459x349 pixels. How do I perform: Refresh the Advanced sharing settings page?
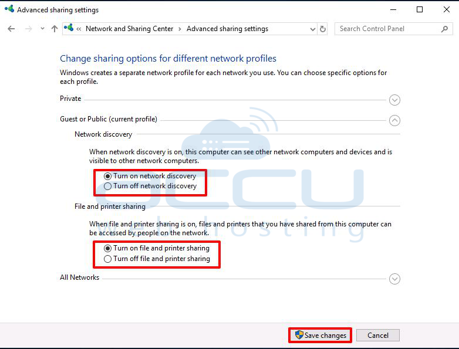click(323, 29)
